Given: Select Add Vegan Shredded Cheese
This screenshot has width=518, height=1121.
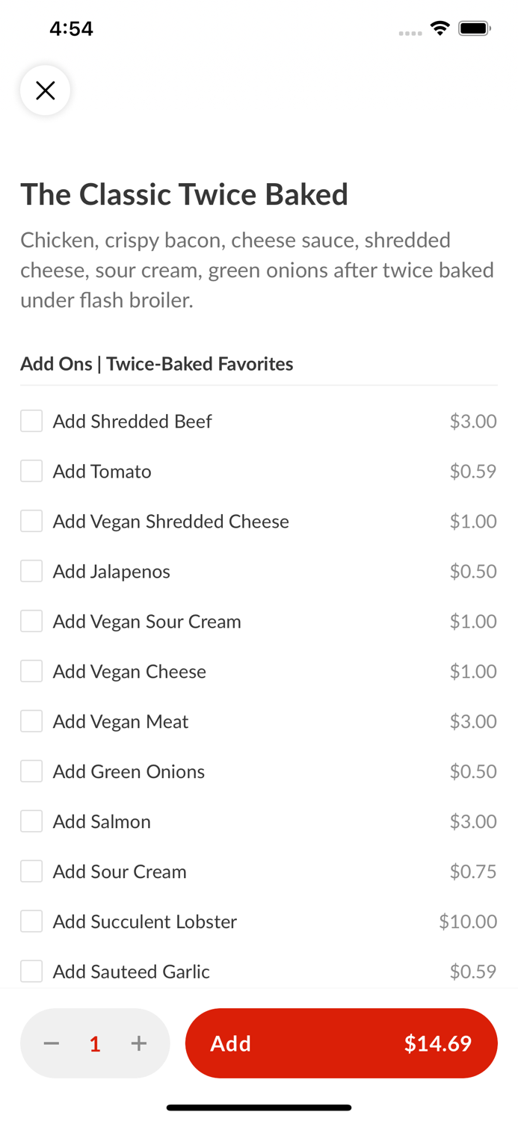Looking at the screenshot, I should (x=31, y=521).
